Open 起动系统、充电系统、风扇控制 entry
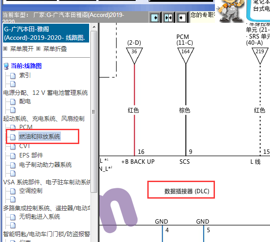The width and height of the screenshot is (270, 242). point(44,119)
